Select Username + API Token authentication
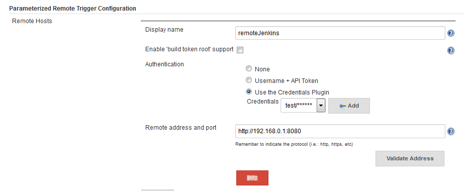Screen dimensions: 464x191 249,80
